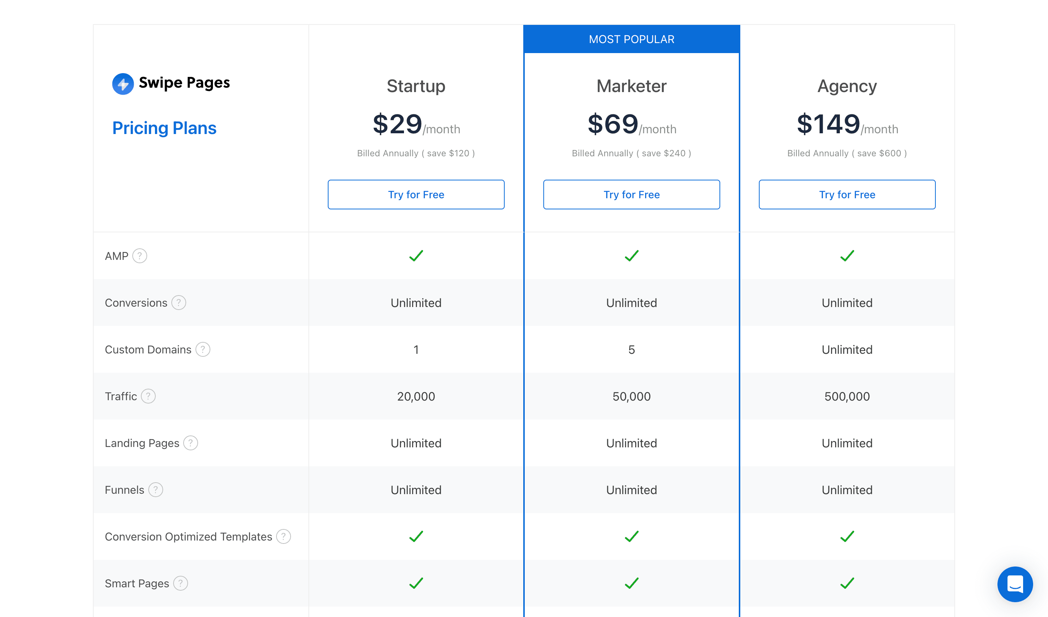Click the $149 price
The width and height of the screenshot is (1048, 617).
point(828,124)
